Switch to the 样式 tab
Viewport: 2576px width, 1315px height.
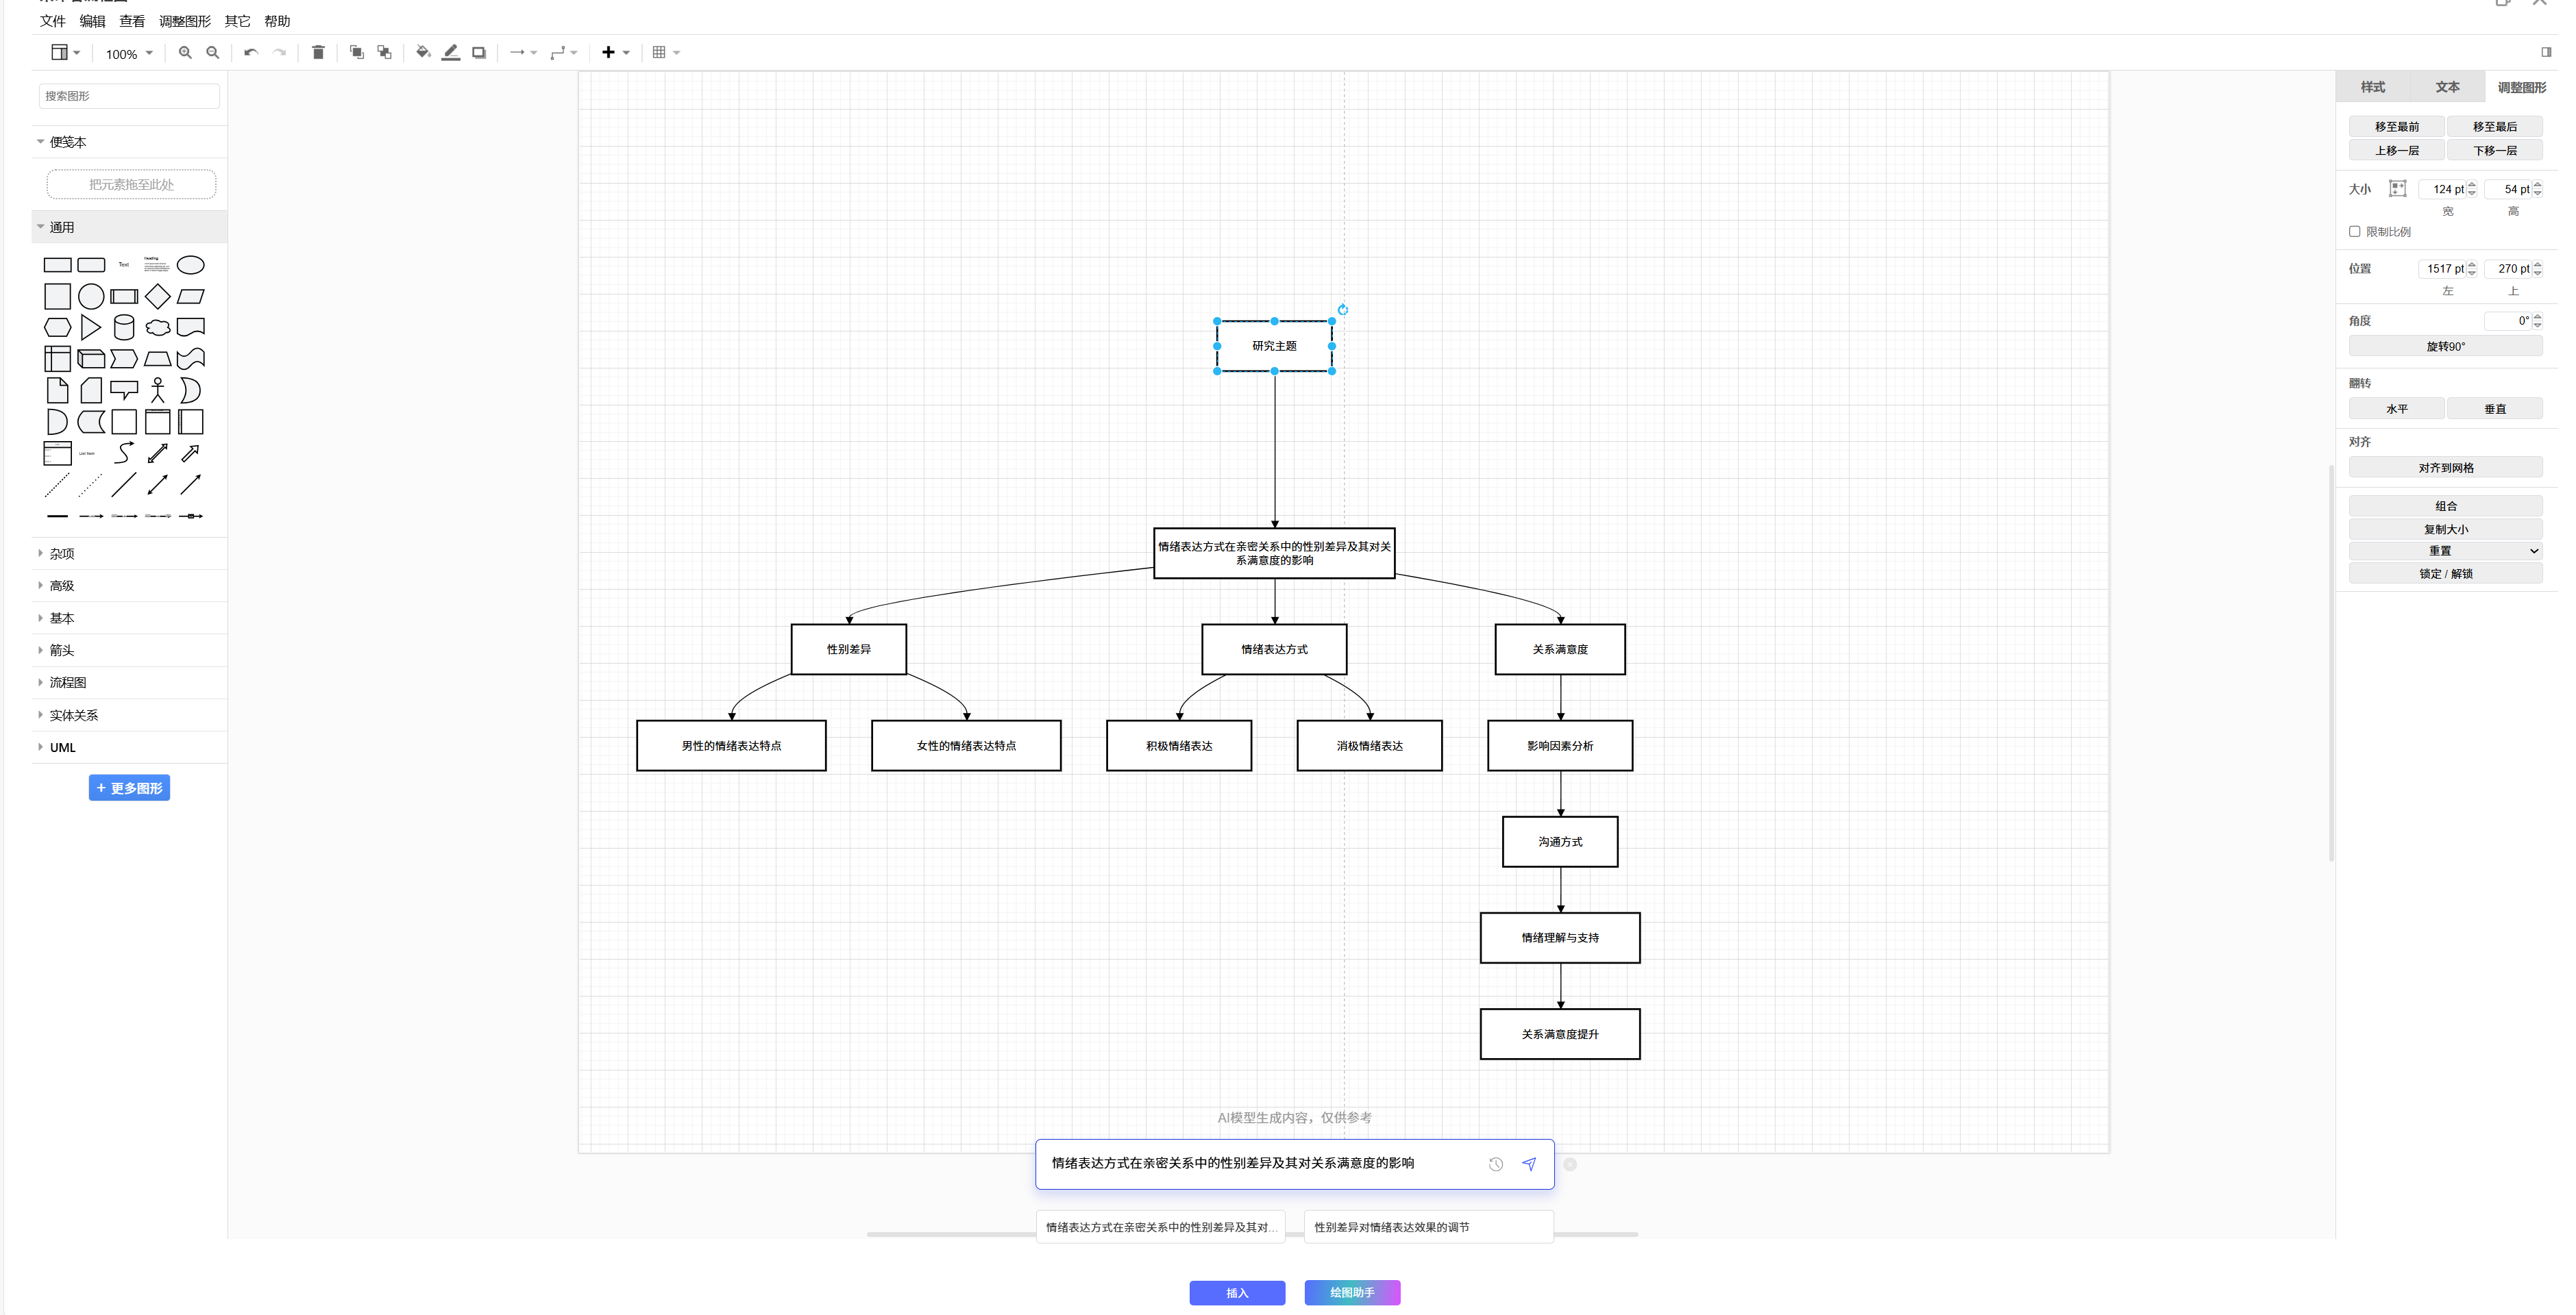2372,87
